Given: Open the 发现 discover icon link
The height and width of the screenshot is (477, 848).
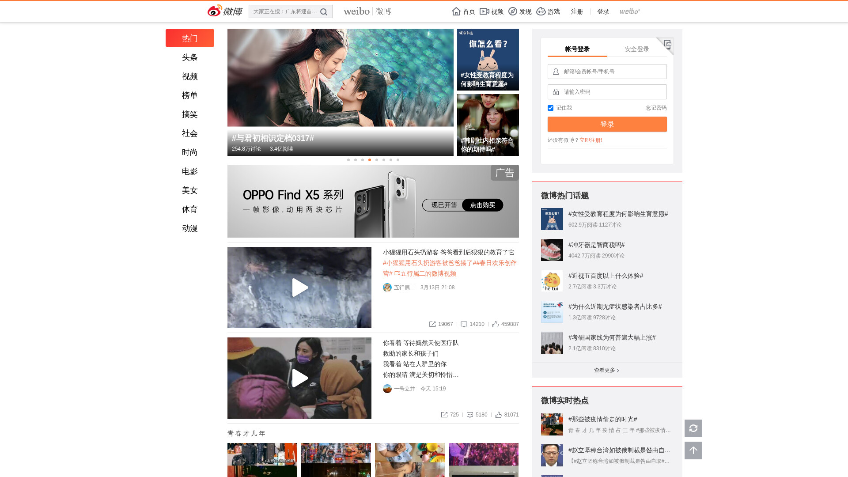Looking at the screenshot, I should click(x=520, y=11).
